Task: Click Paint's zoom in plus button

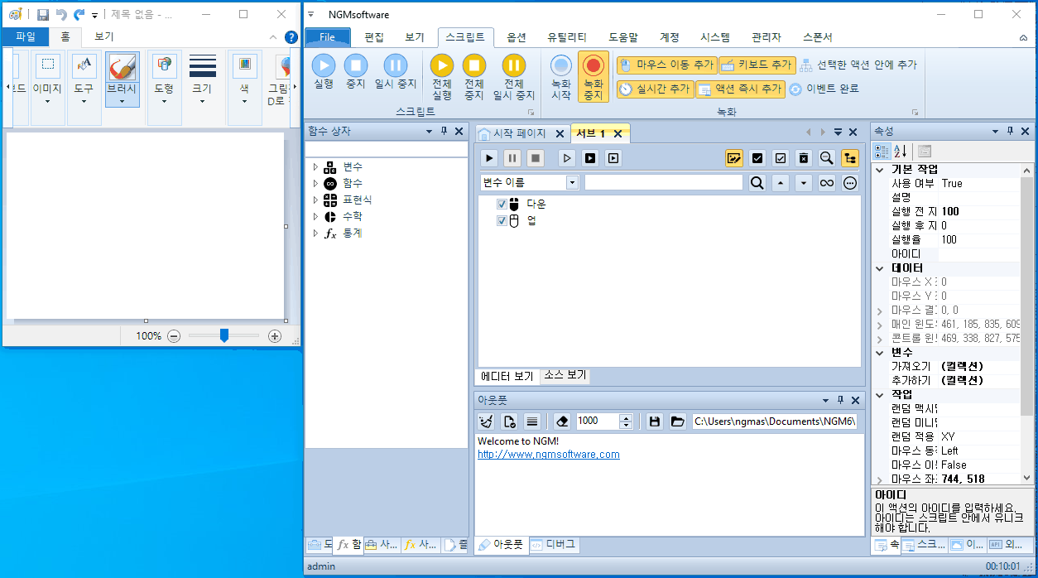Action: tap(275, 336)
